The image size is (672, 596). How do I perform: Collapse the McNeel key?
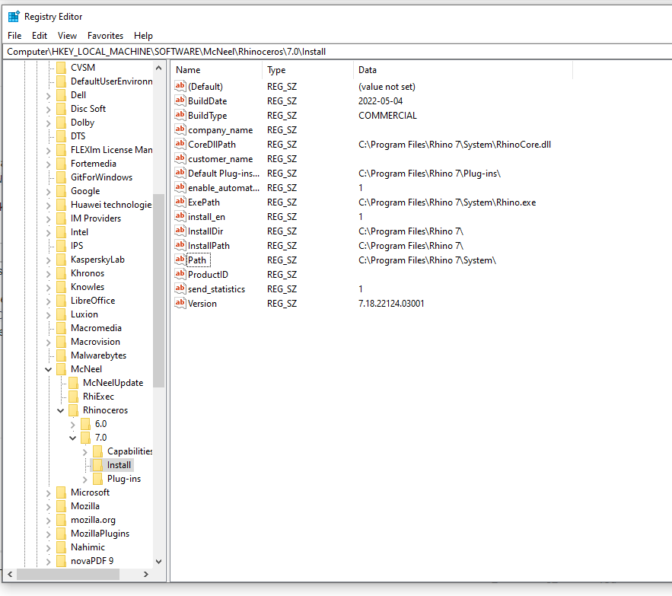[x=49, y=368]
